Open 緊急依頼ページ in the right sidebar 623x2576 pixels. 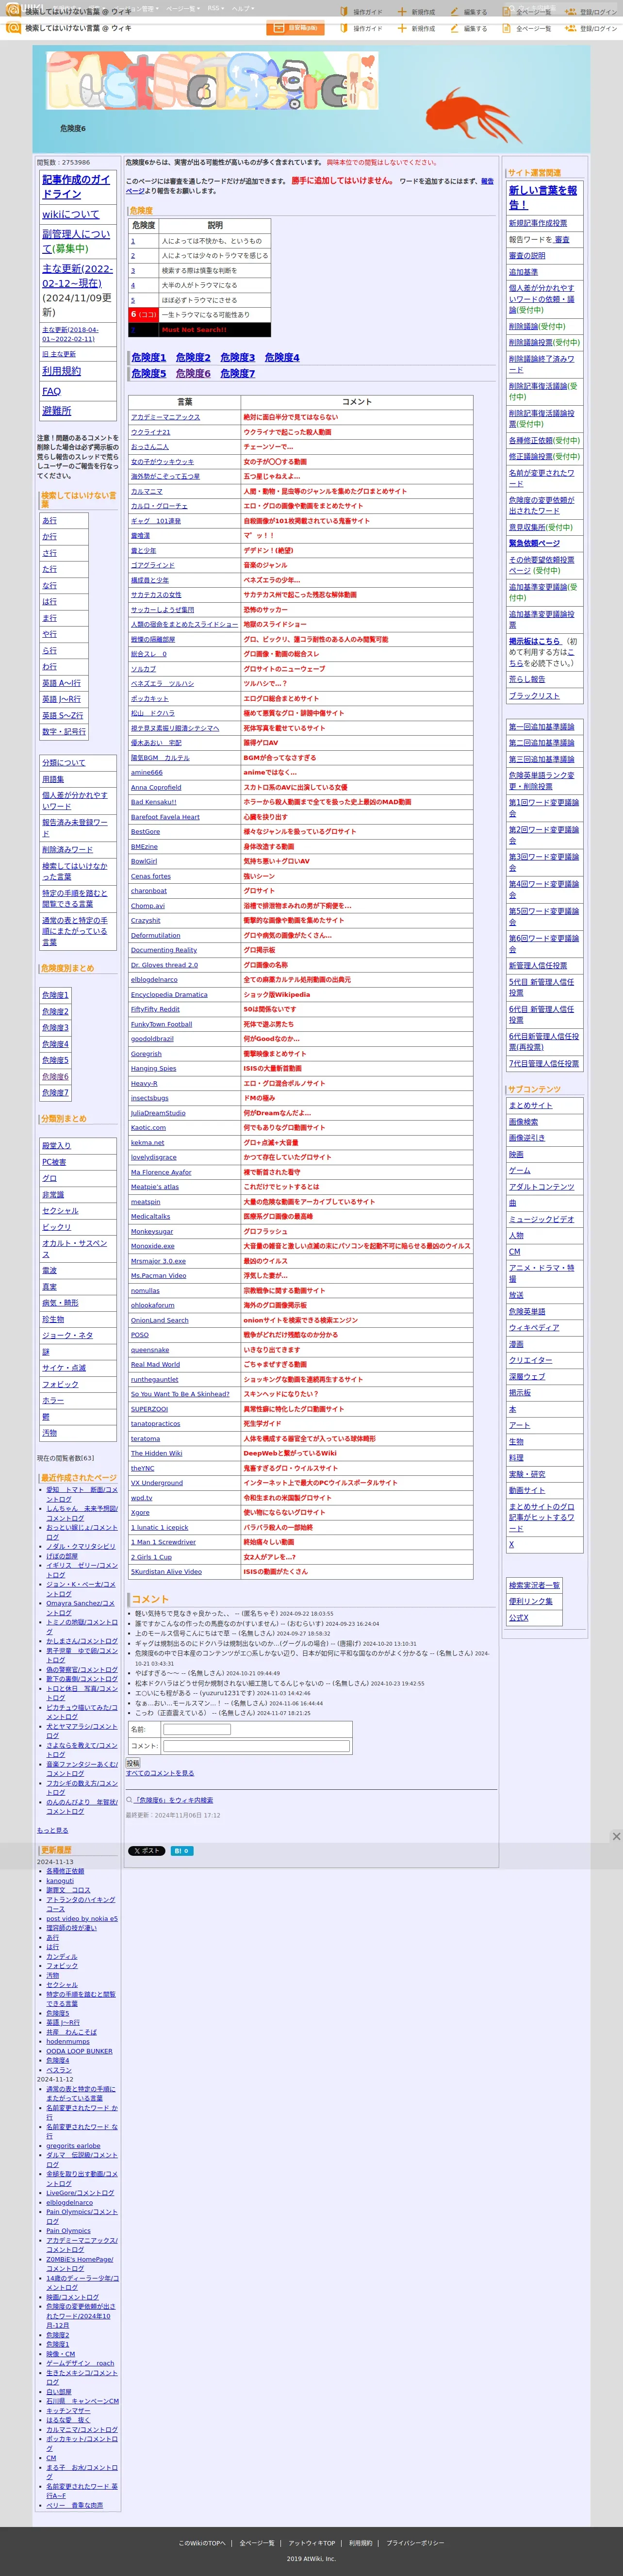(534, 544)
